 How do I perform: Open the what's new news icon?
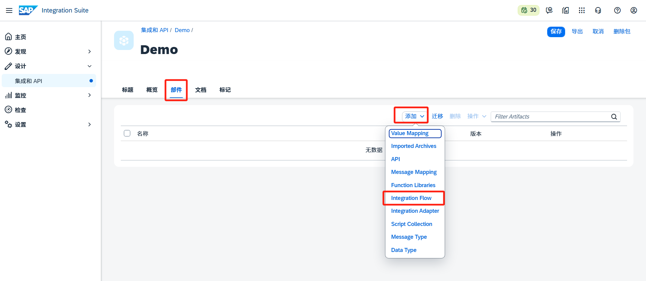[565, 10]
